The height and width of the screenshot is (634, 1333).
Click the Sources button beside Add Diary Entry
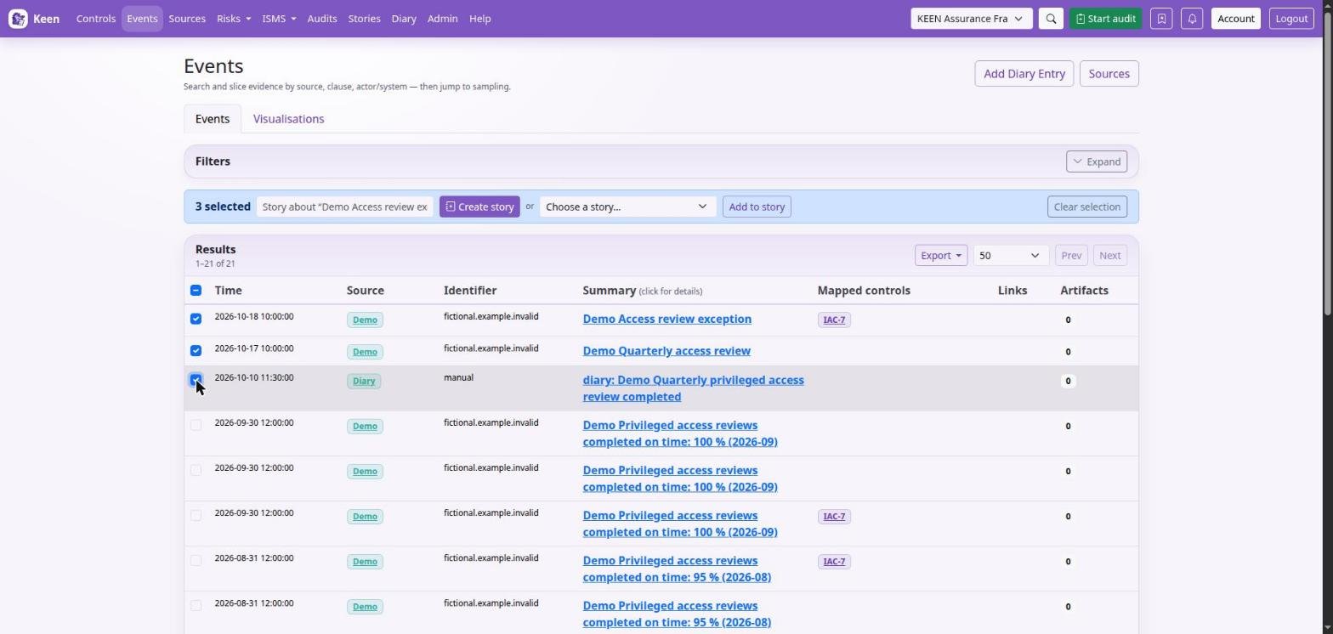(x=1109, y=74)
